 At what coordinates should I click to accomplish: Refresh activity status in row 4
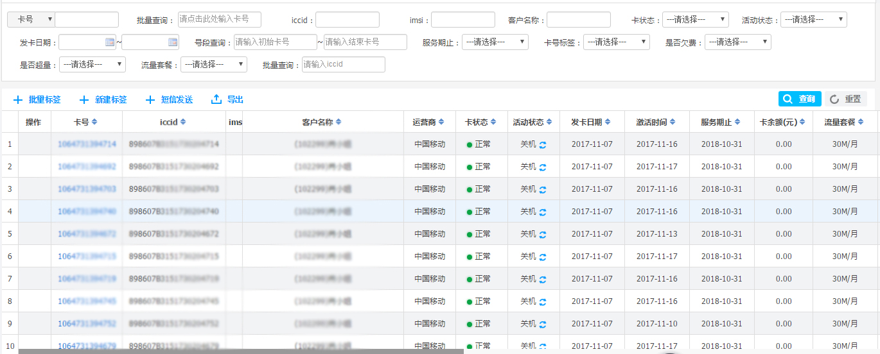tap(543, 212)
